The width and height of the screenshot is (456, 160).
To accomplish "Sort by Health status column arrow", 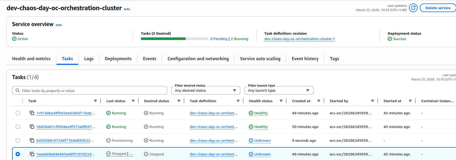I will coord(281,101).
